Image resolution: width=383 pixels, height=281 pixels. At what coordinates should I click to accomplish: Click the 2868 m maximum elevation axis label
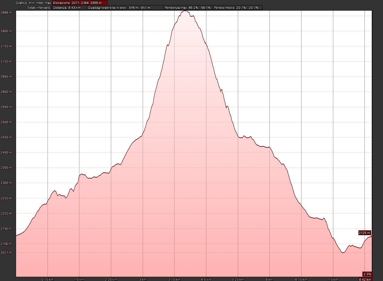click(x=6, y=13)
